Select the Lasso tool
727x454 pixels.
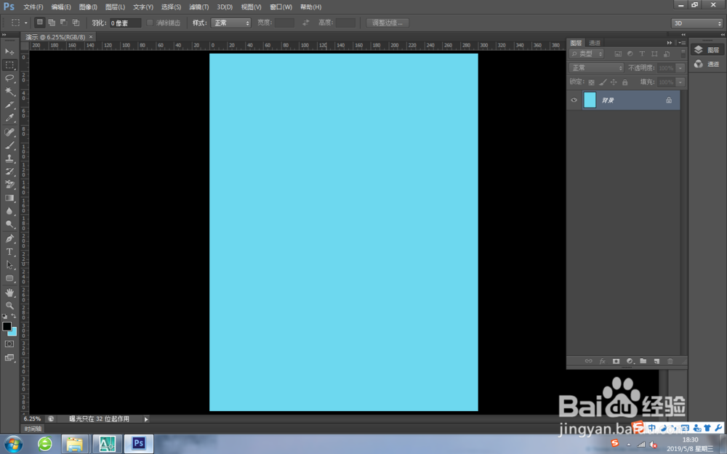click(9, 78)
